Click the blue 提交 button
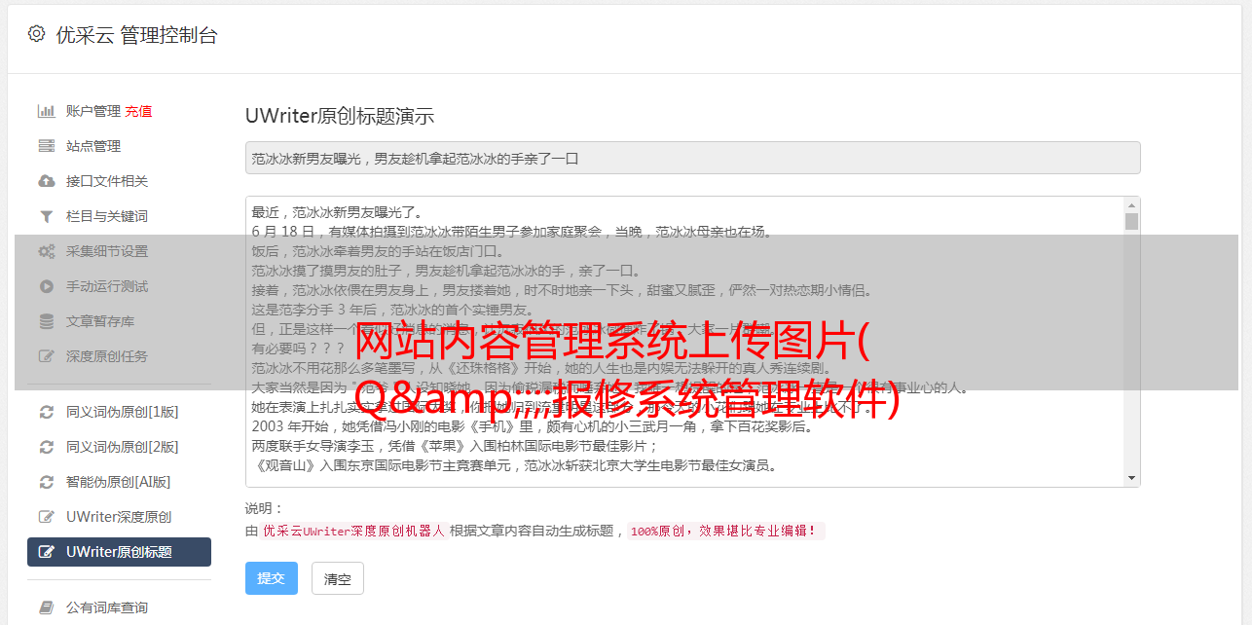 pos(271,578)
